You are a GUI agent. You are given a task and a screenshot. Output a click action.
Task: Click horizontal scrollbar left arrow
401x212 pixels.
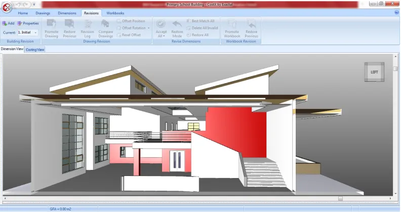coord(5,198)
